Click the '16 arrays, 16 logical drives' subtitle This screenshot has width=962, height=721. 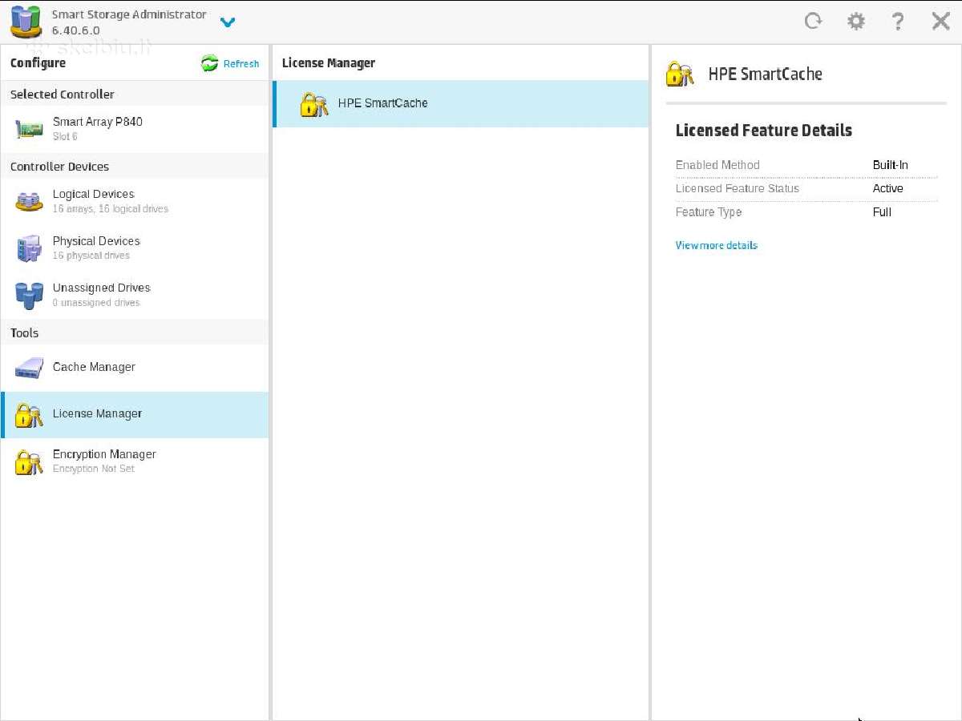point(111,209)
